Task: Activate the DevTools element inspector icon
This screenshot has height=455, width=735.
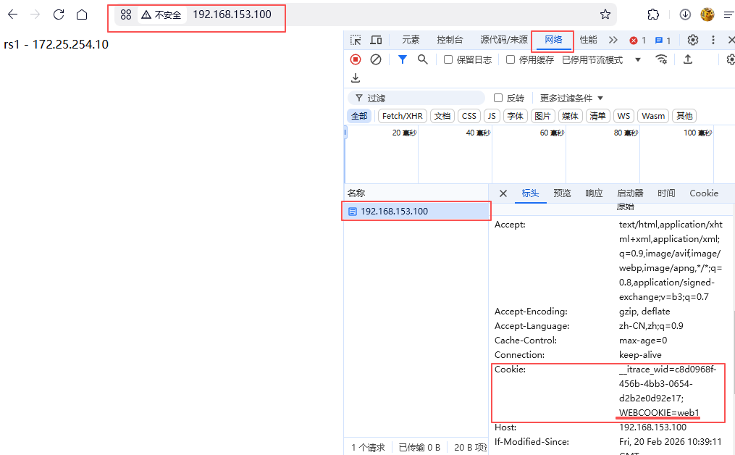Action: point(356,41)
